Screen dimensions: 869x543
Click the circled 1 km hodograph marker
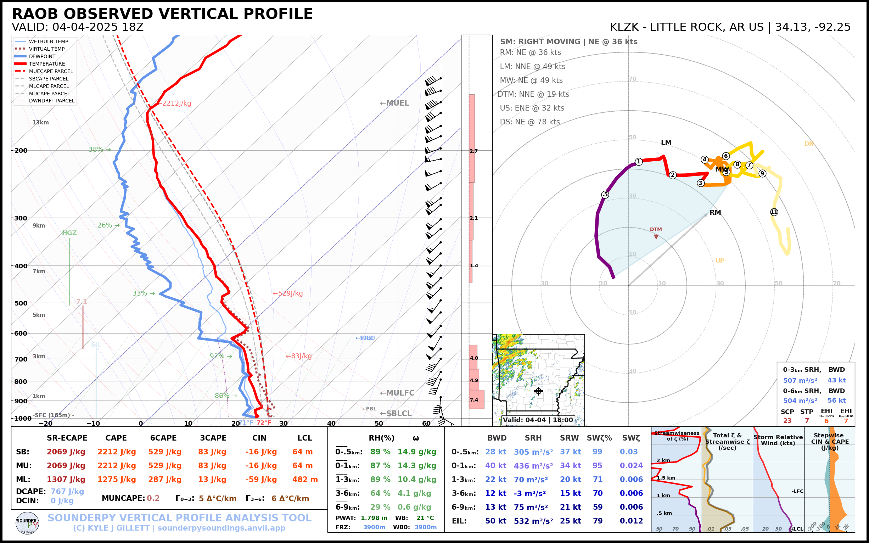[639, 162]
